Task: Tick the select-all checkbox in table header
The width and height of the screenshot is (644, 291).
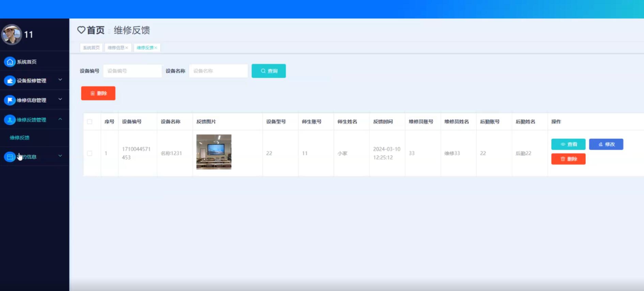Action: pos(90,122)
